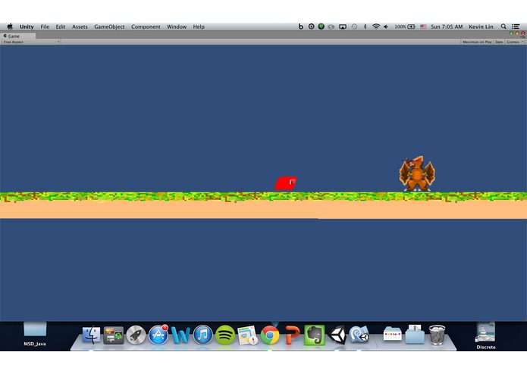Viewport: 527px width, 374px height.
Task: Open Launchpad from the Dock
Action: [x=136, y=335]
